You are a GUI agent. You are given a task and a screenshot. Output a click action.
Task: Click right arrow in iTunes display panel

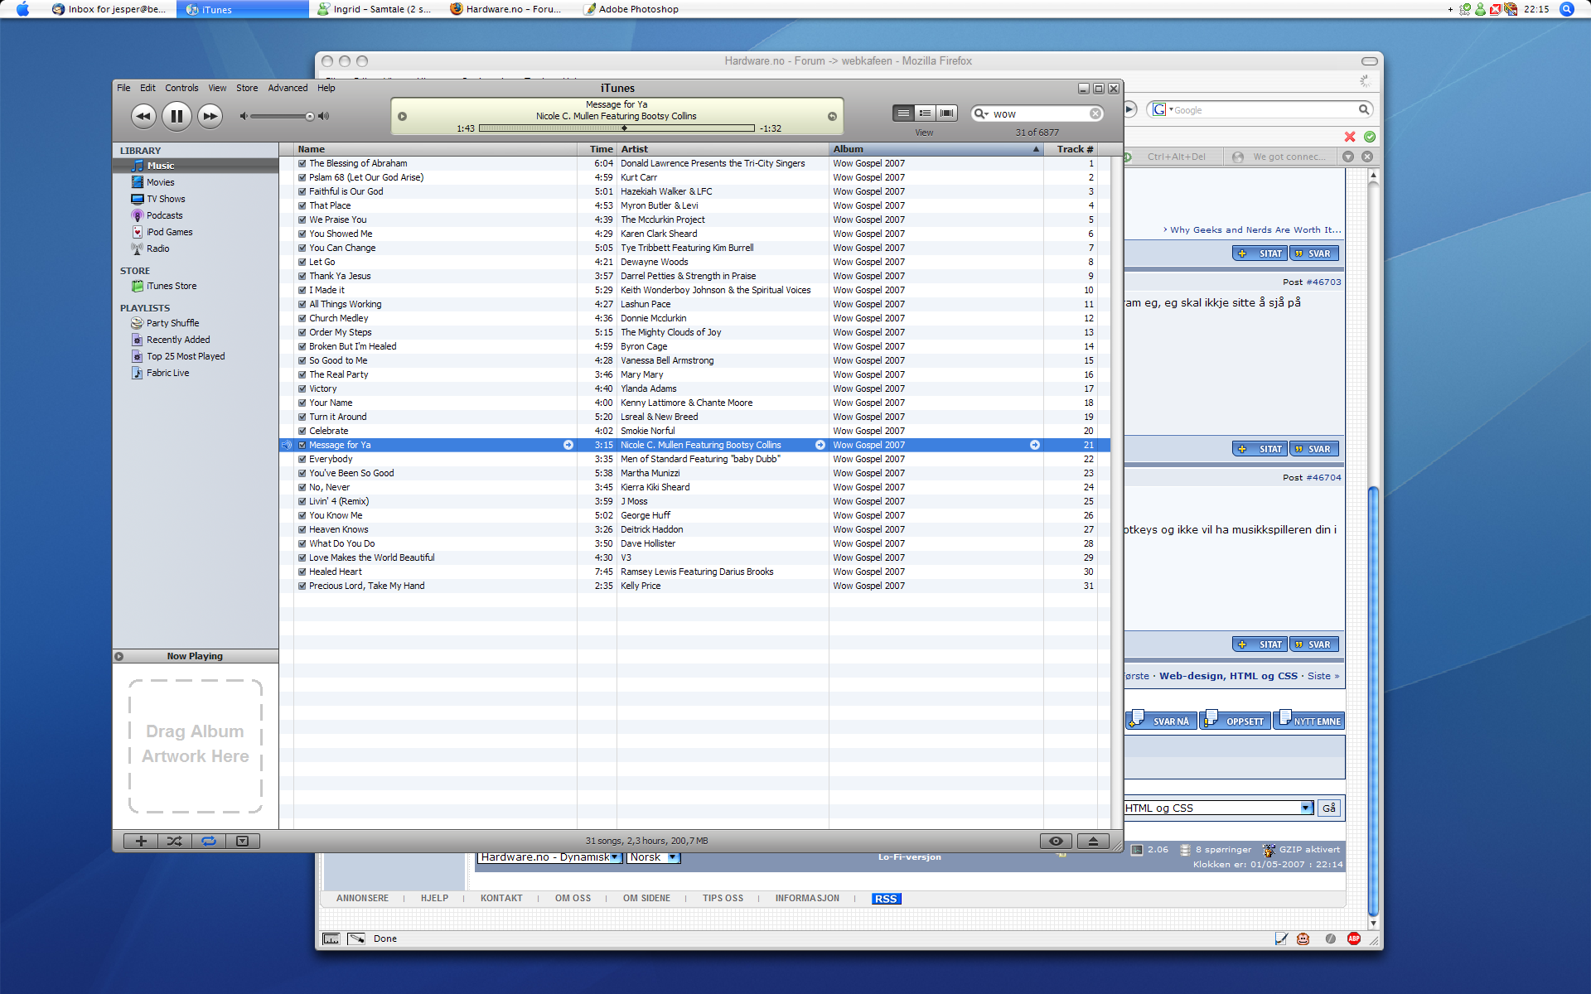(x=832, y=116)
